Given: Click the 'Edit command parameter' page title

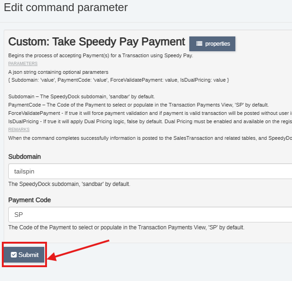Looking at the screenshot, I should [66, 8].
